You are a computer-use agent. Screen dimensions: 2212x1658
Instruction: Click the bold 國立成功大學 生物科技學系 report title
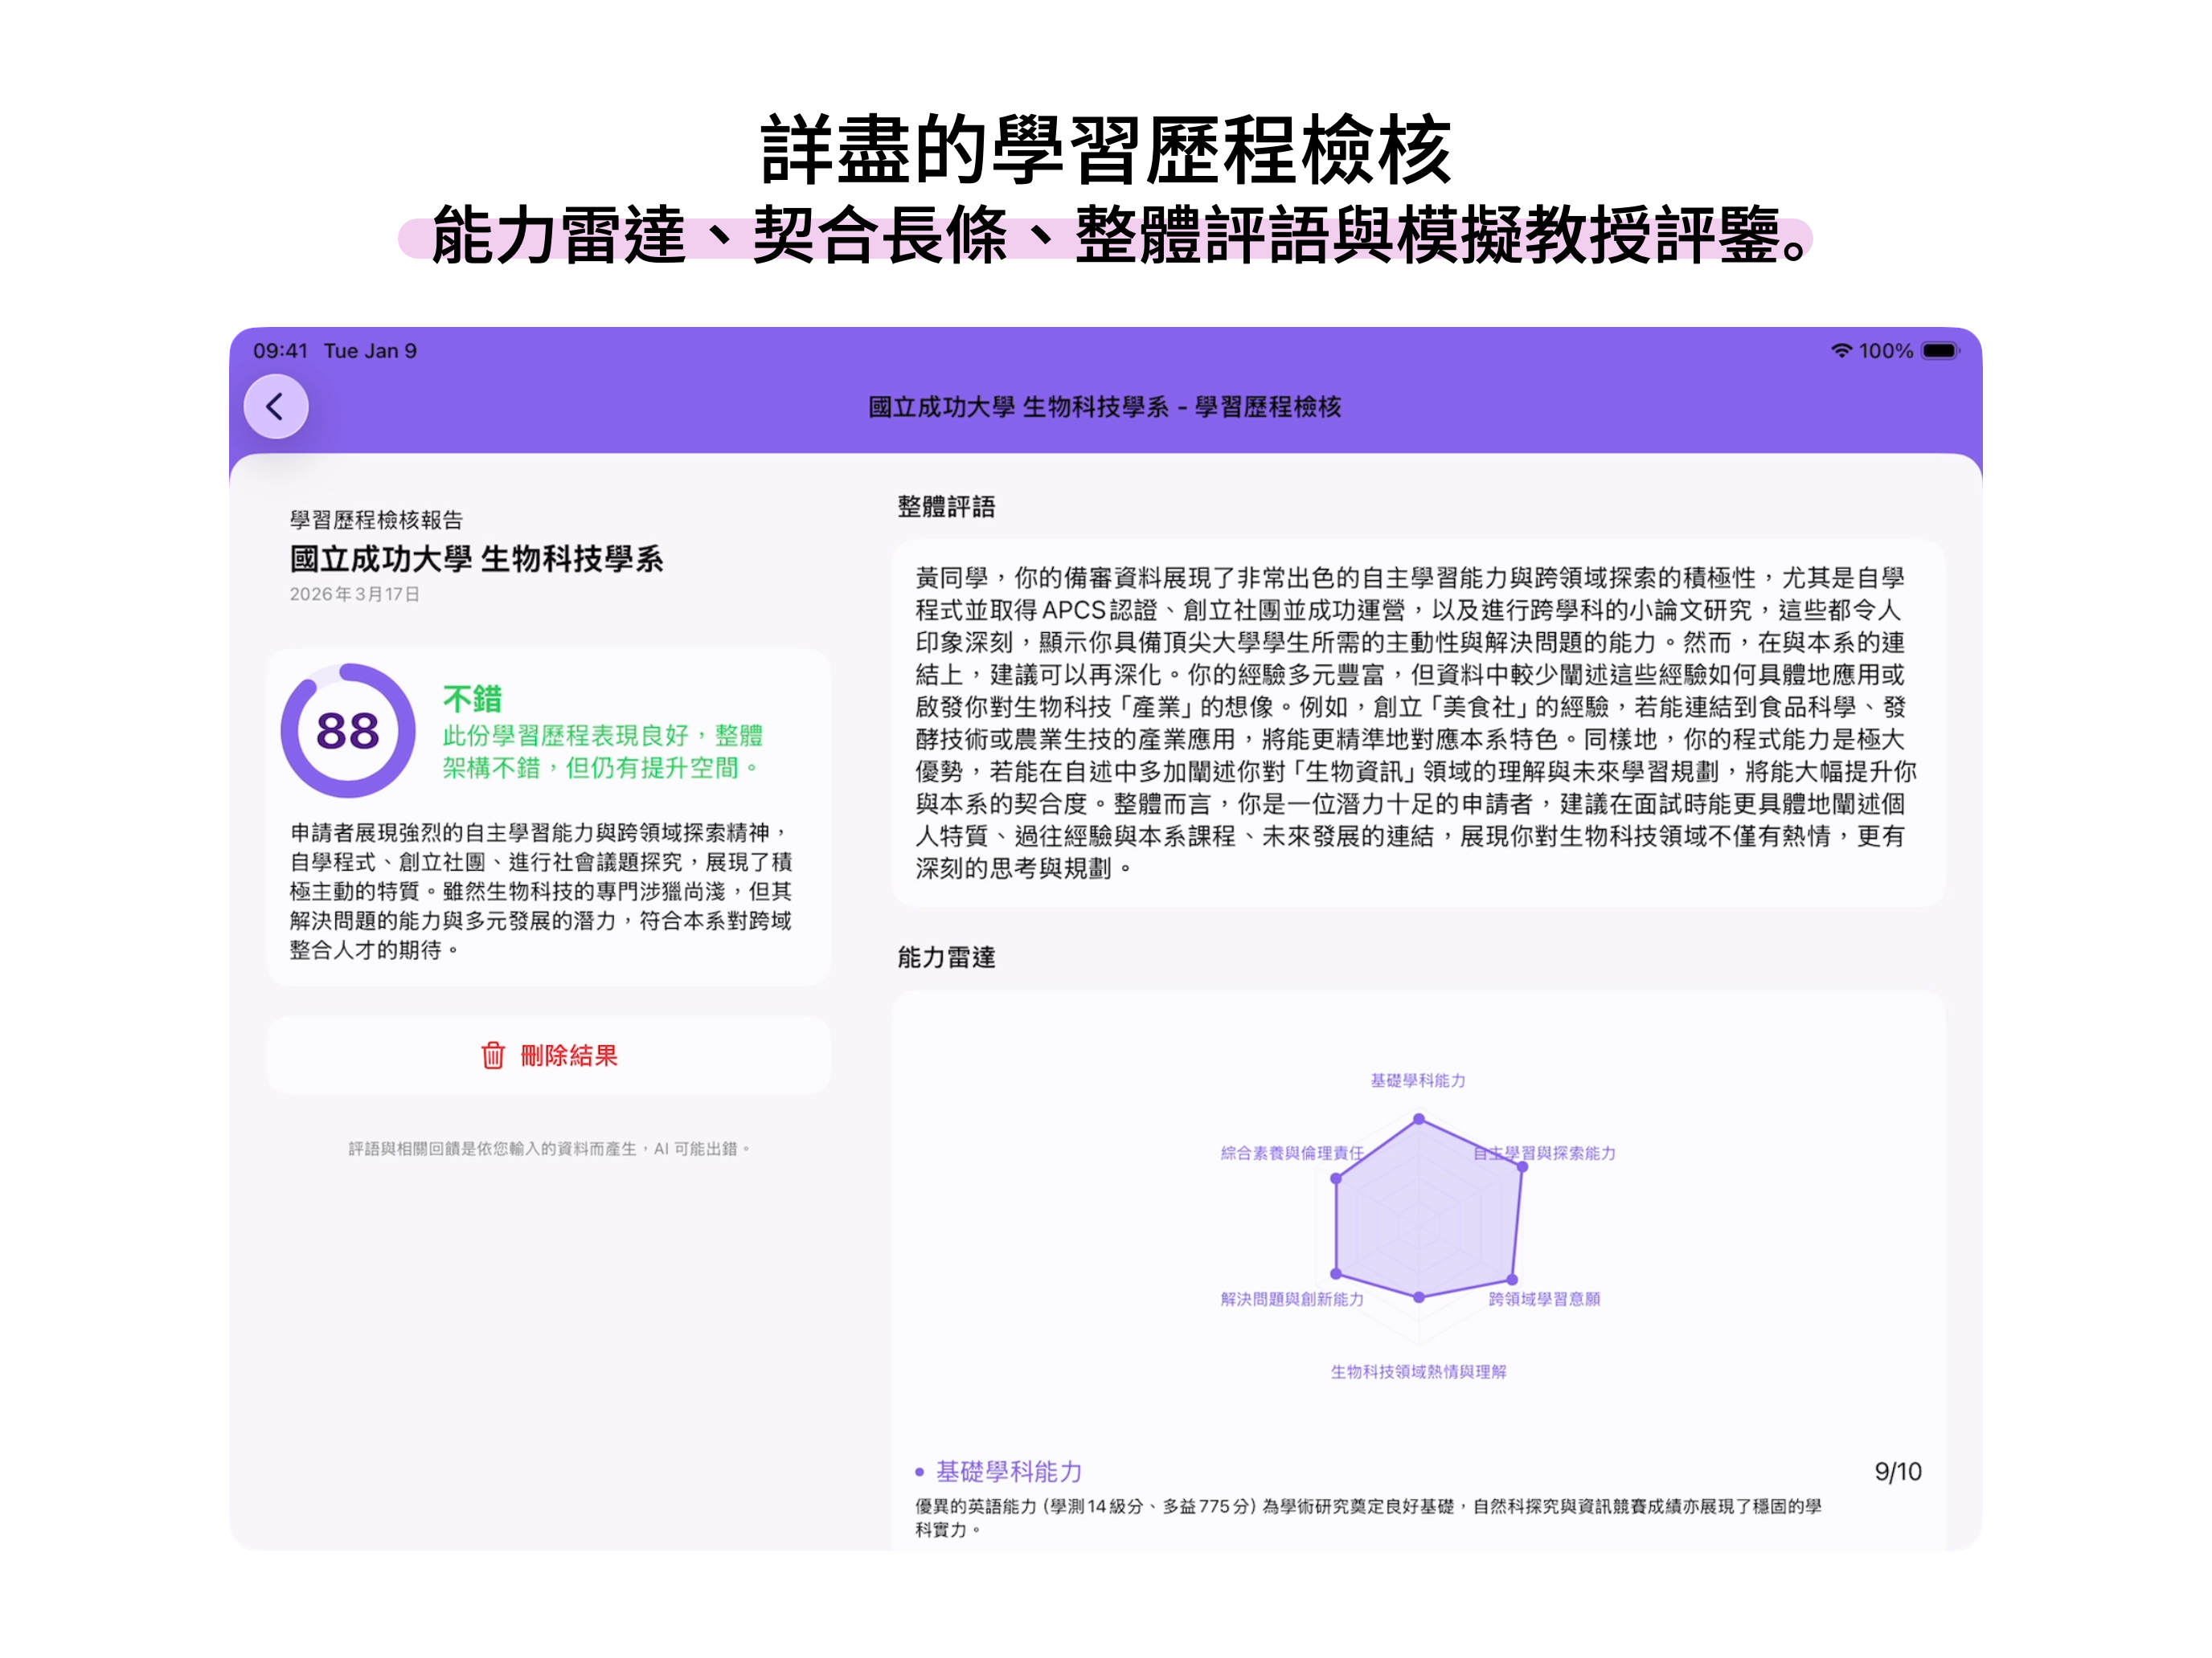[476, 558]
